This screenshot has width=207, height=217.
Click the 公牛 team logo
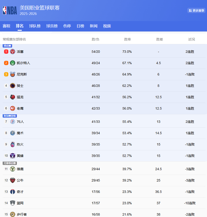pyautogui.click(x=12, y=180)
